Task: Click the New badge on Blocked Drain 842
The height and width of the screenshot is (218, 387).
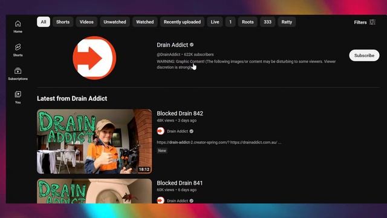Action: pos(162,151)
